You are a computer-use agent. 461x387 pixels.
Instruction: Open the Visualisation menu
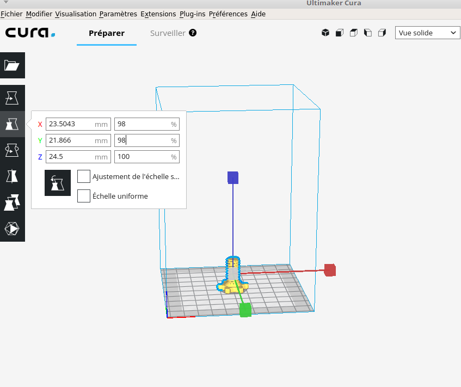click(x=76, y=14)
